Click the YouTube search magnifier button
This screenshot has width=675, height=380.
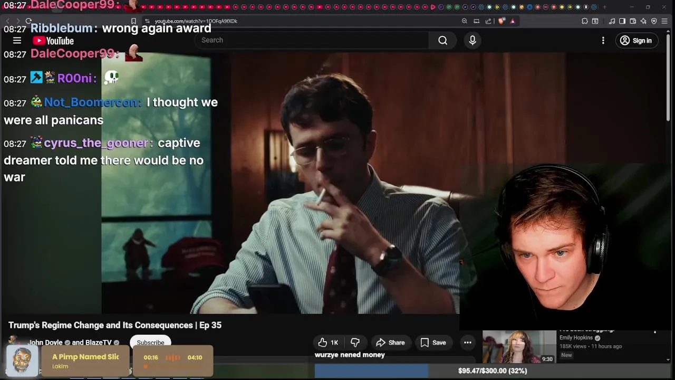pyautogui.click(x=442, y=40)
